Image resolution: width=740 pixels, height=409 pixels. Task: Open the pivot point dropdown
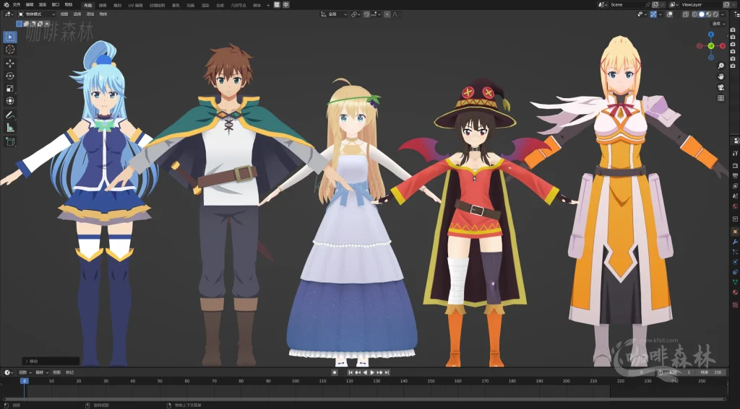pos(356,14)
